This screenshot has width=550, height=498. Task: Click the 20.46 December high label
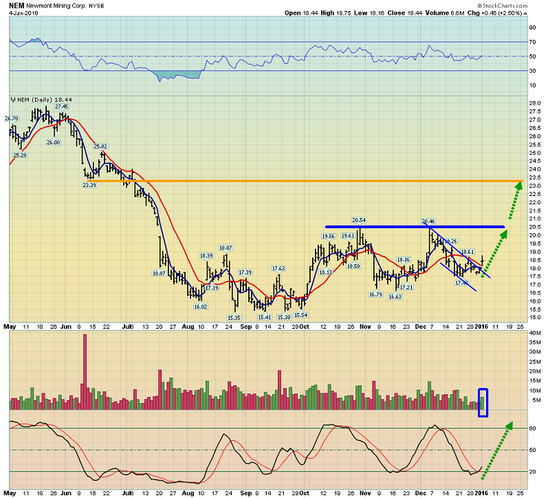point(428,221)
